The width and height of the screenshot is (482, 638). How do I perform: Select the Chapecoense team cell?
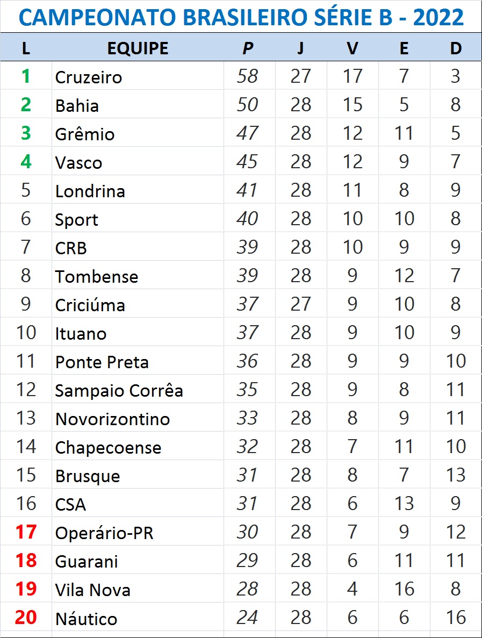coord(138,446)
